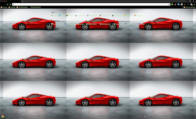Open the Yahoo purple-icon most visited link
The width and height of the screenshot is (196, 119).
tap(141, 24)
